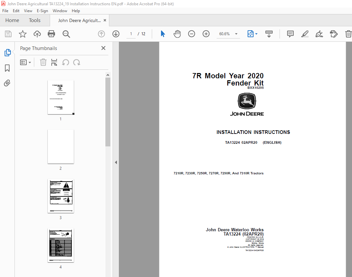352x277 pixels.
Task: Close the John Deere document tab
Action: [x=105, y=20]
